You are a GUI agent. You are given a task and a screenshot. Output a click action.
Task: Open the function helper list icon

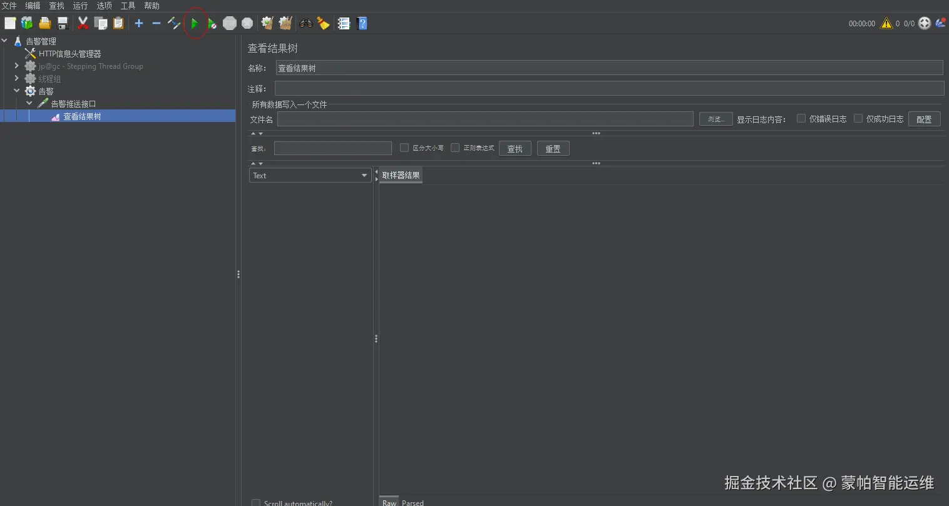344,23
